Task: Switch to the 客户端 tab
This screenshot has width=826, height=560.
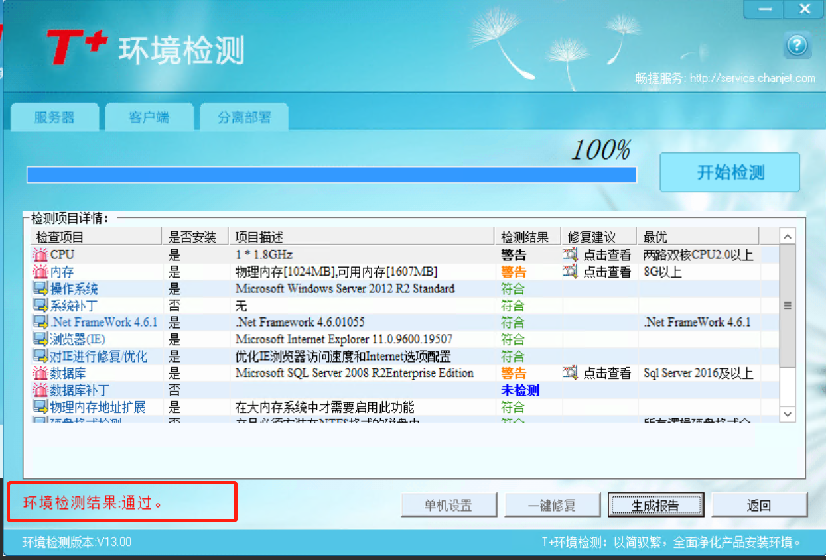Action: 149,118
